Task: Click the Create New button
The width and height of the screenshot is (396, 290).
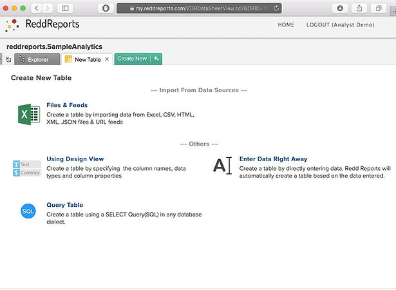Action: click(132, 59)
